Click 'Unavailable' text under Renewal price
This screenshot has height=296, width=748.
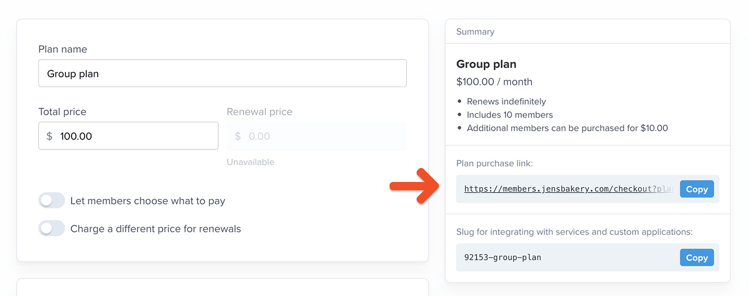pos(250,162)
